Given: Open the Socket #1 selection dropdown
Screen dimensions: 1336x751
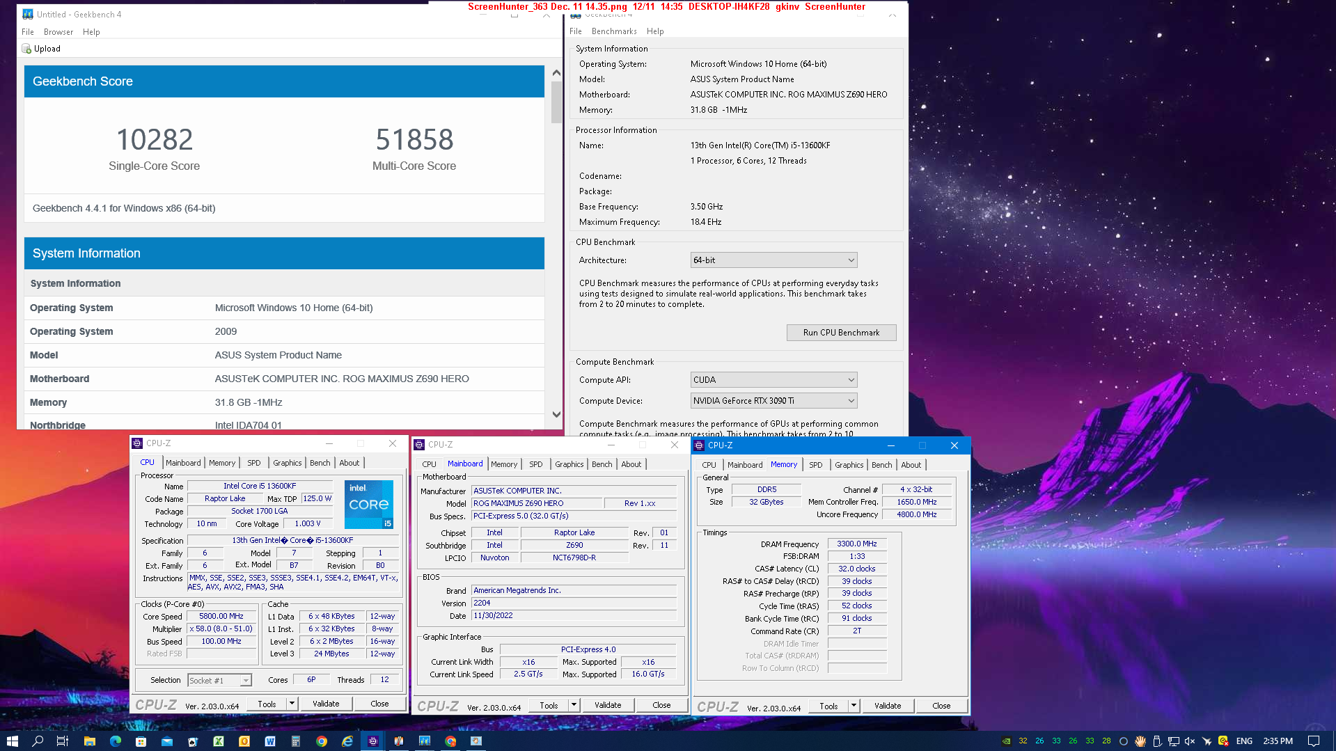Looking at the screenshot, I should pos(219,681).
